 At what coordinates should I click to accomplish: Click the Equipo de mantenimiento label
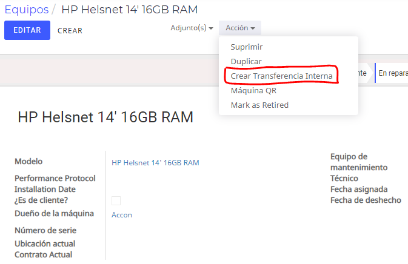pyautogui.click(x=359, y=162)
